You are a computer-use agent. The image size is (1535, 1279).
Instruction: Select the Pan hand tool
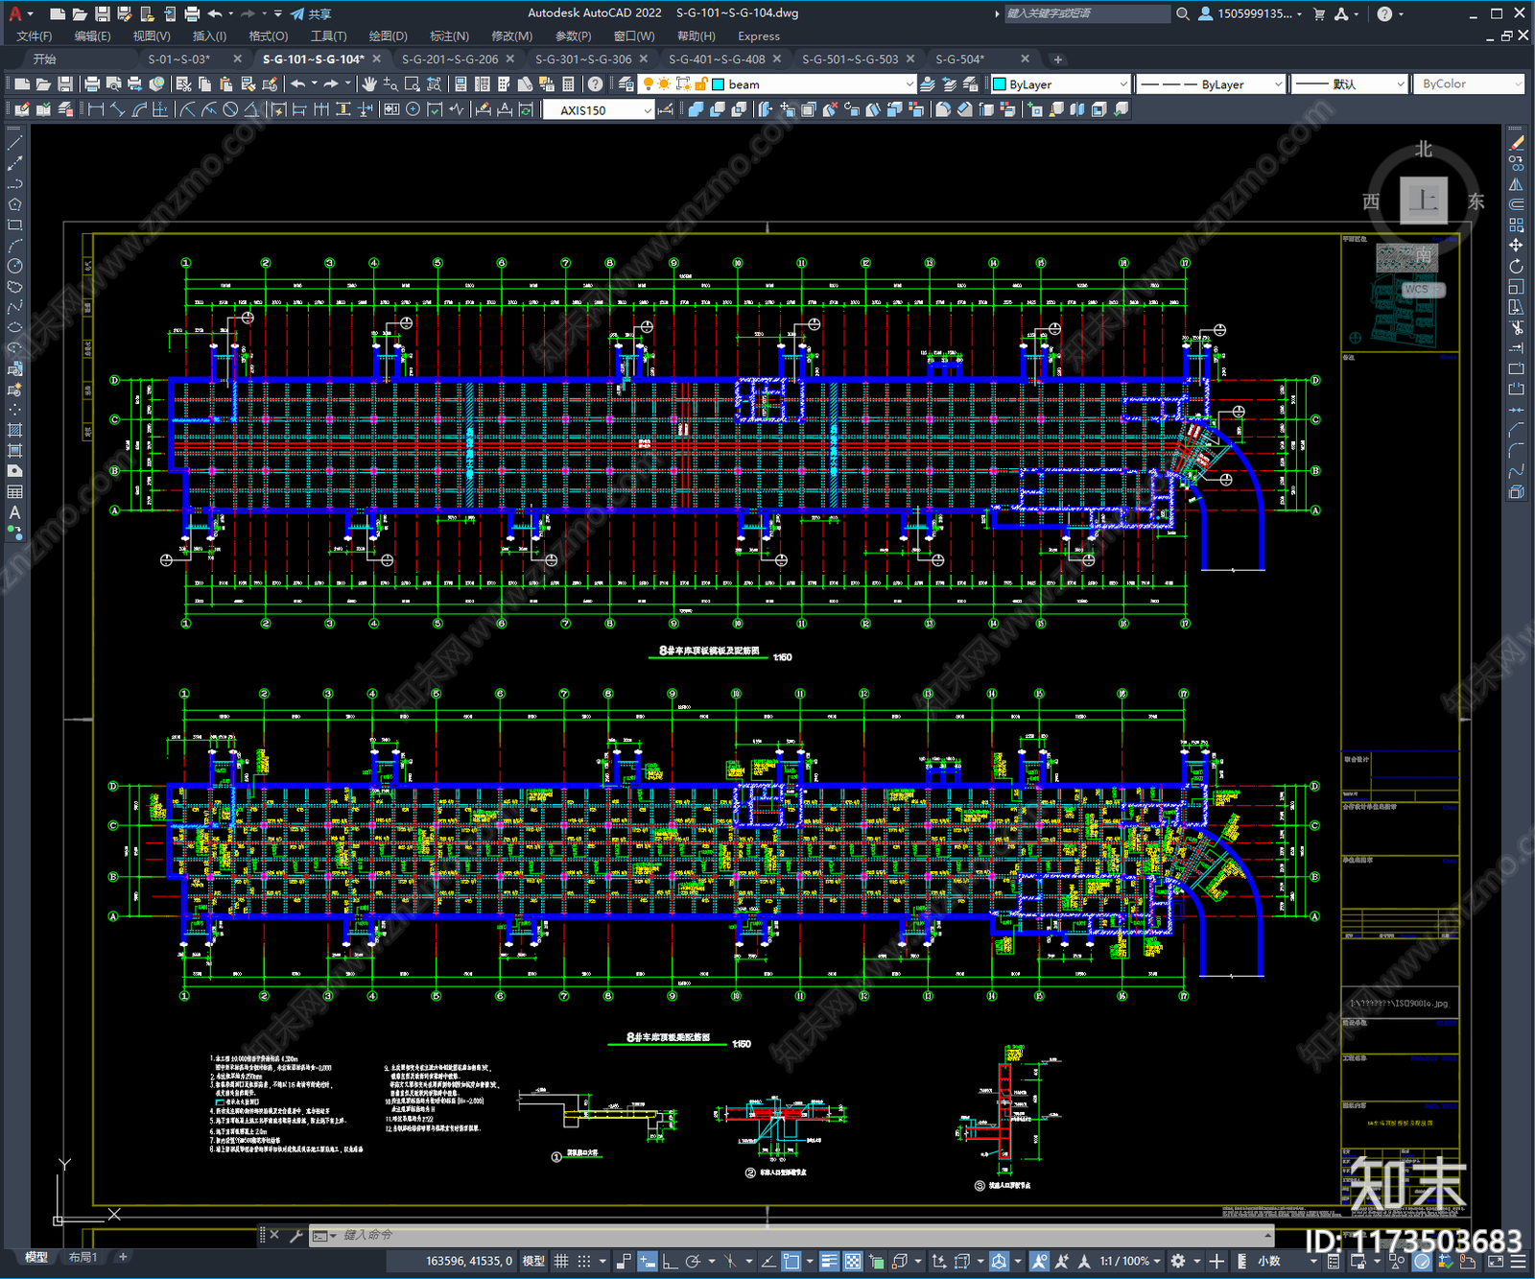[369, 84]
